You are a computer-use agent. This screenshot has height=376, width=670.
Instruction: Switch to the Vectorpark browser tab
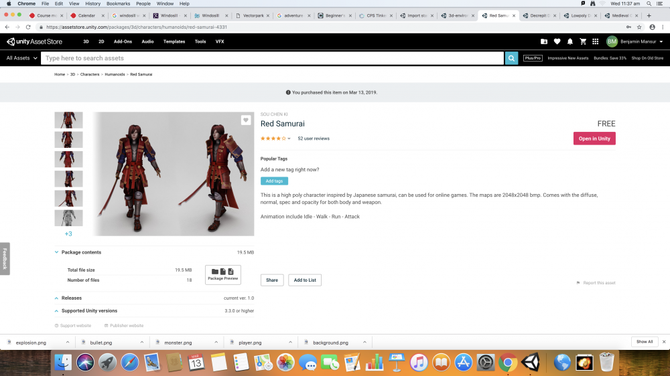point(253,15)
